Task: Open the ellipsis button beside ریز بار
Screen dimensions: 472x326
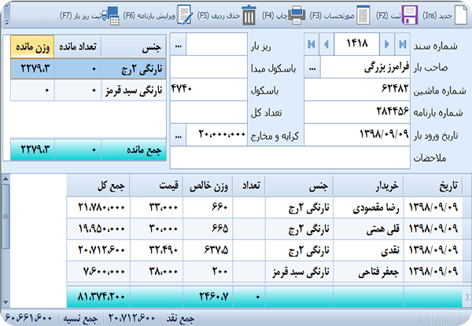Action: point(179,45)
